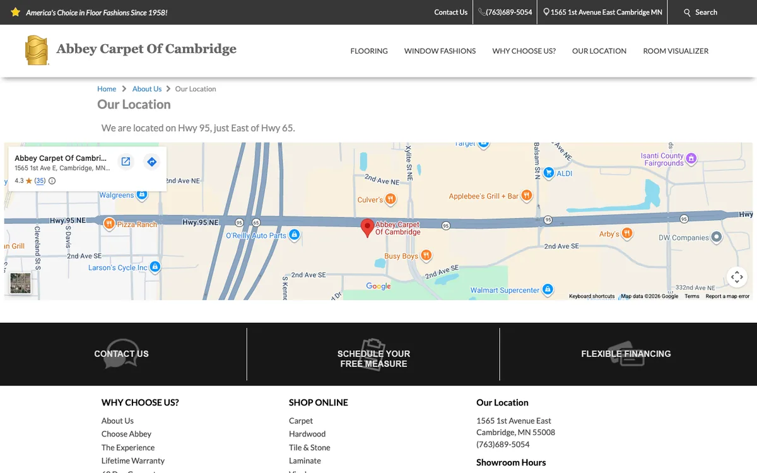The height and width of the screenshot is (473, 757).
Task: Click the Busy Boys restaurant marker
Action: (426, 255)
